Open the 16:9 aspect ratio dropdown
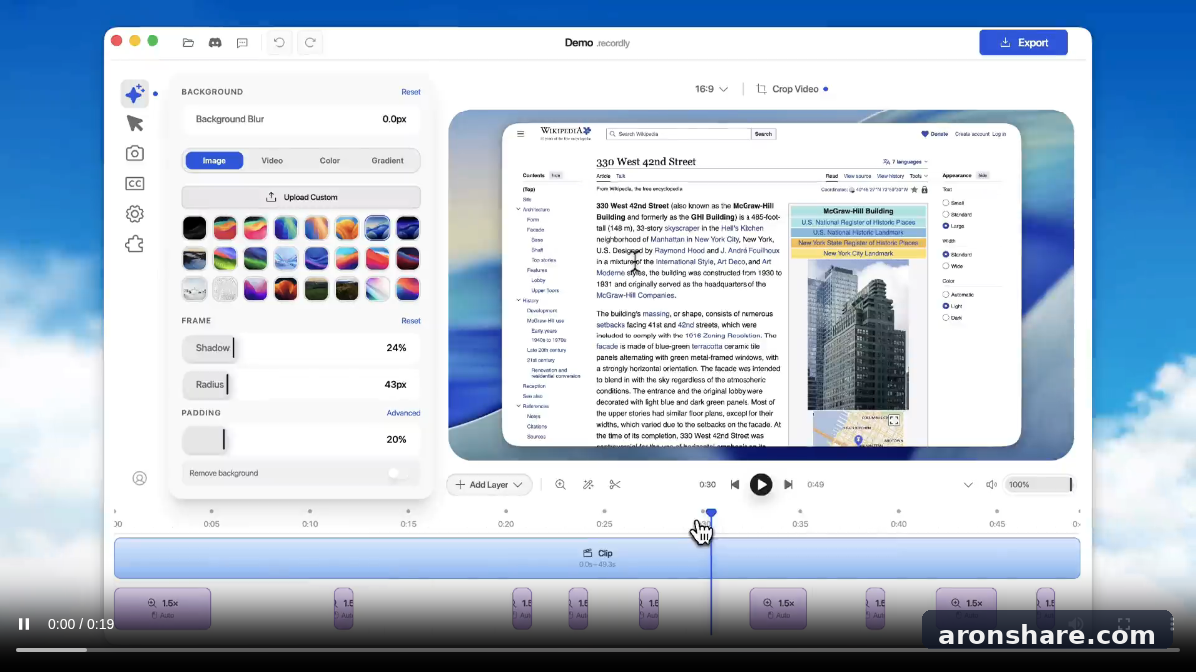1196x672 pixels. tap(712, 89)
